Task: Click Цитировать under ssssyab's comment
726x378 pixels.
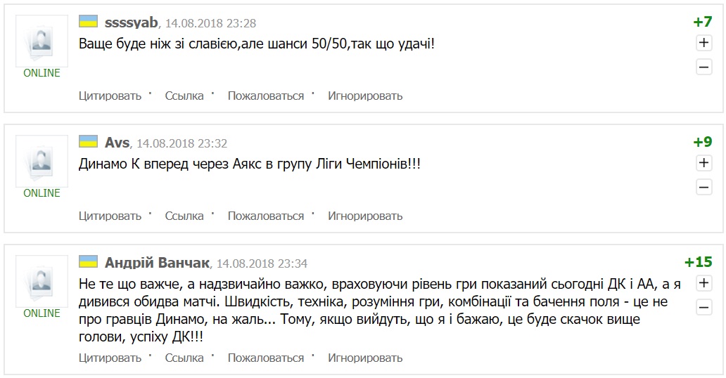Action: [110, 96]
